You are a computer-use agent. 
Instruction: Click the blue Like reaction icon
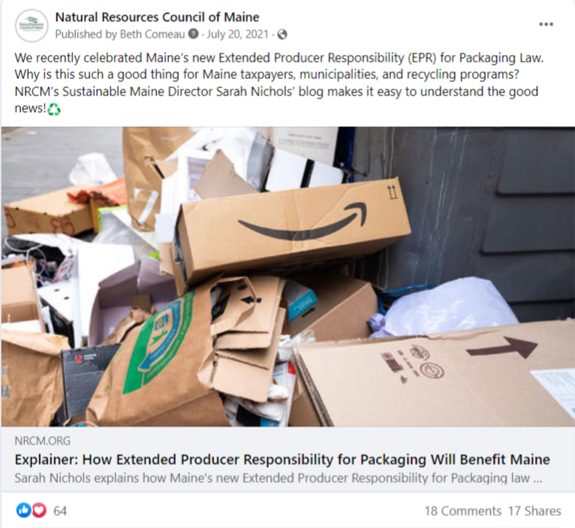click(23, 511)
